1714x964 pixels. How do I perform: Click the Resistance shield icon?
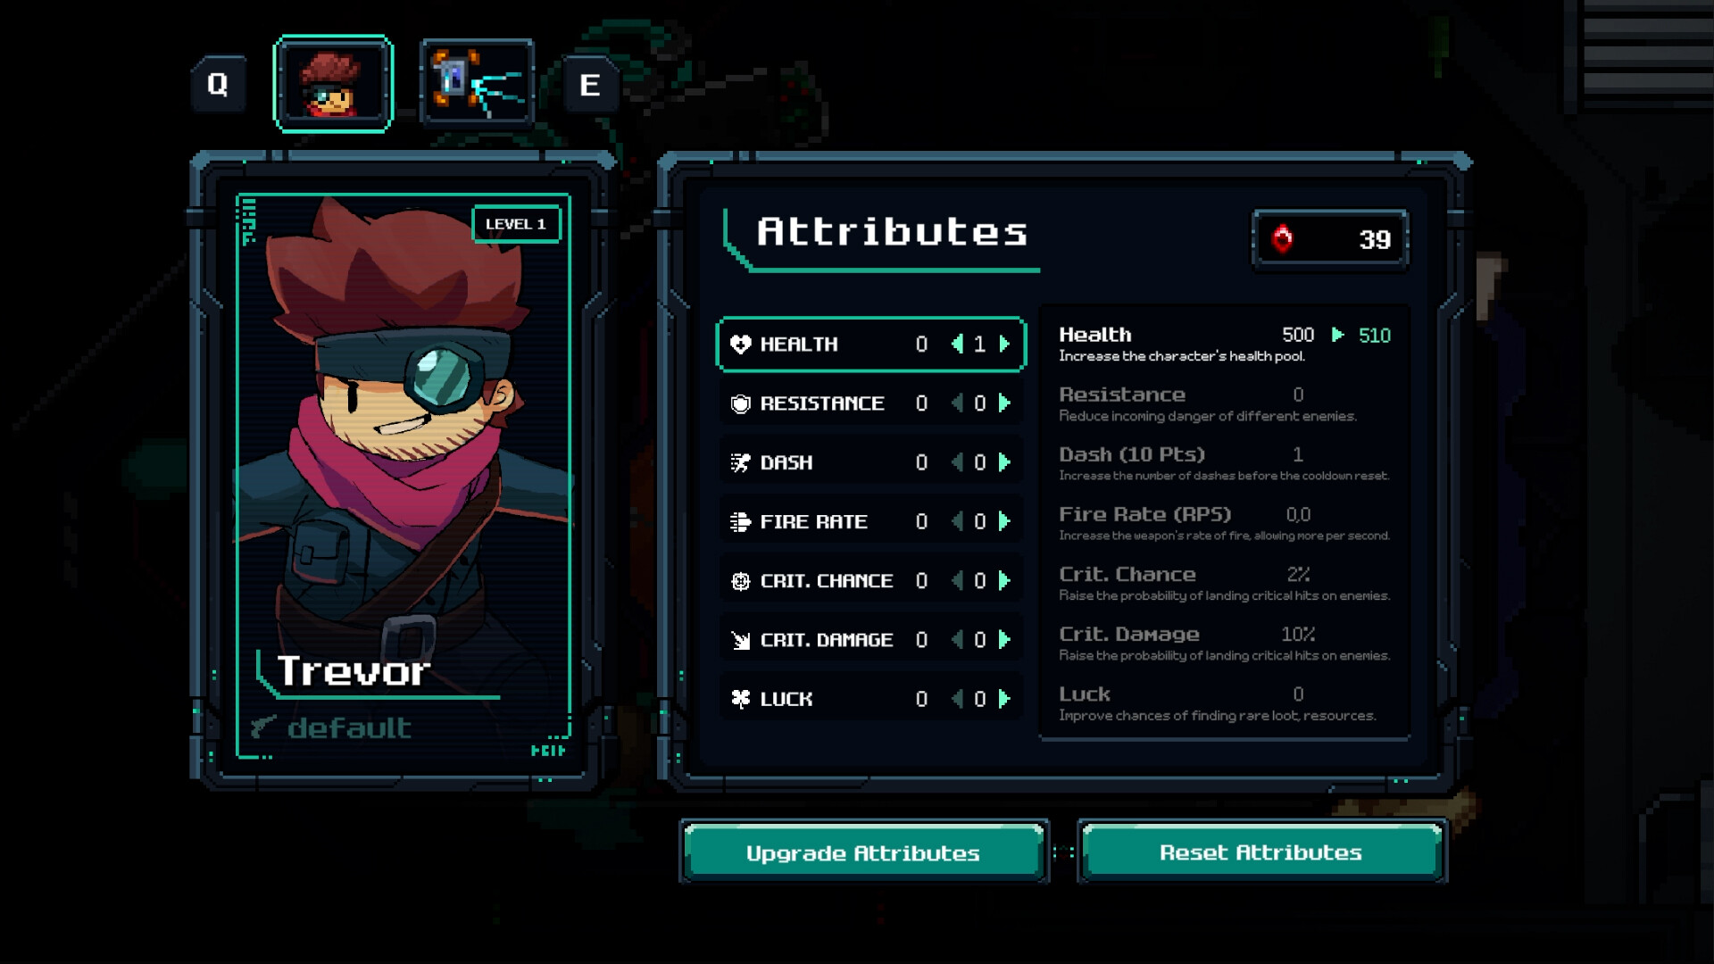[x=740, y=403]
